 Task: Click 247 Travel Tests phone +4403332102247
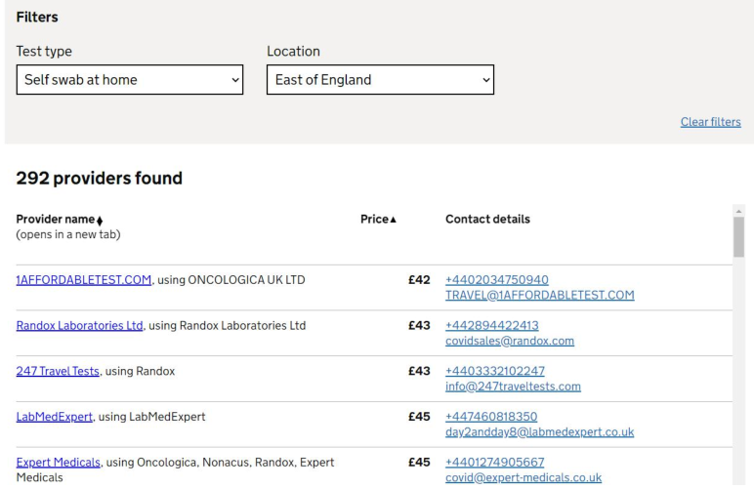click(x=497, y=371)
